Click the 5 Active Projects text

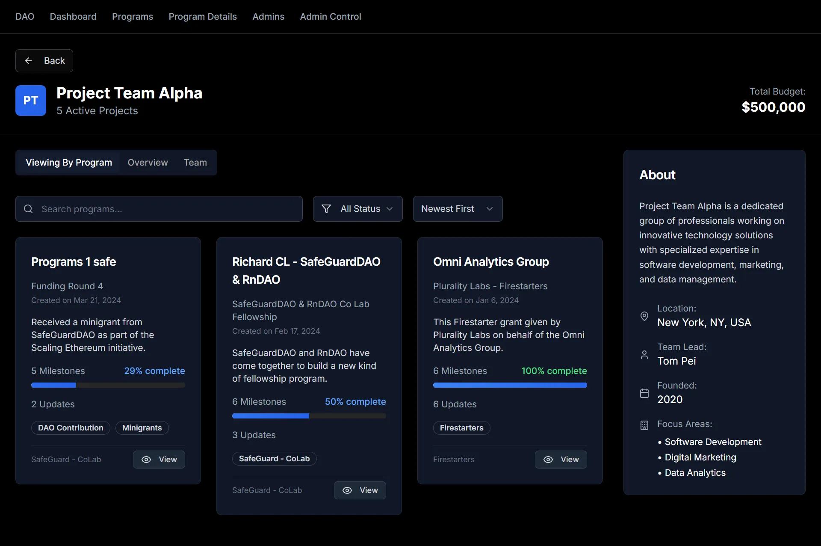pos(97,111)
